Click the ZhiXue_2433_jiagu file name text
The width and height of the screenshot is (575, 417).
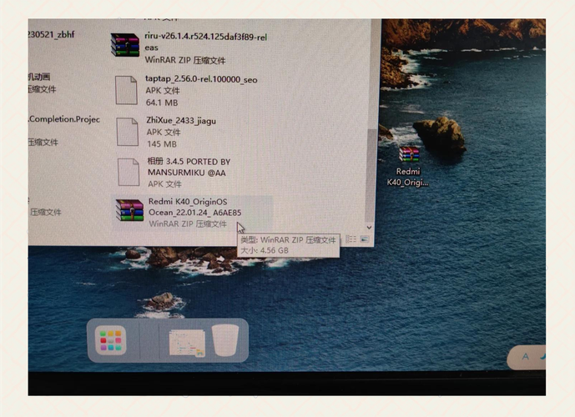click(x=181, y=121)
